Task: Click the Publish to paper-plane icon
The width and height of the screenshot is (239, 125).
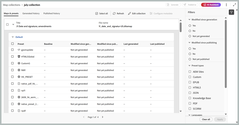Action: coord(185,5)
